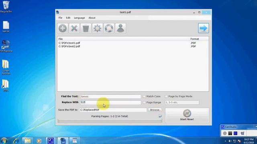Enable the Match Case checkbox
The height and width of the screenshot is (144, 257).
click(x=144, y=96)
